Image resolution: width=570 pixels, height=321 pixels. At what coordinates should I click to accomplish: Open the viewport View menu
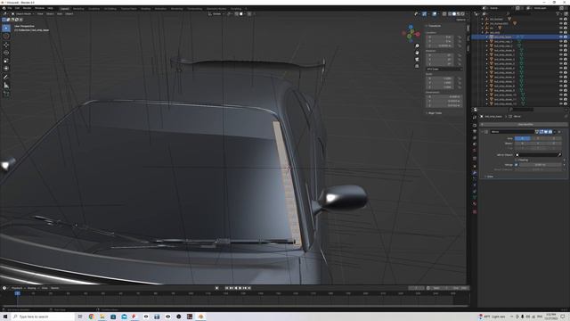click(40, 14)
